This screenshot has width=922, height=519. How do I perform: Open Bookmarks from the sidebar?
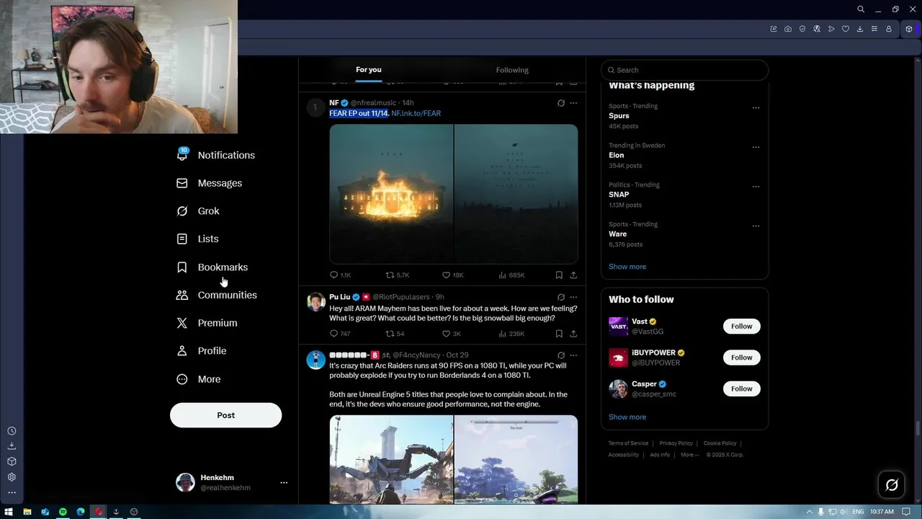(x=212, y=267)
